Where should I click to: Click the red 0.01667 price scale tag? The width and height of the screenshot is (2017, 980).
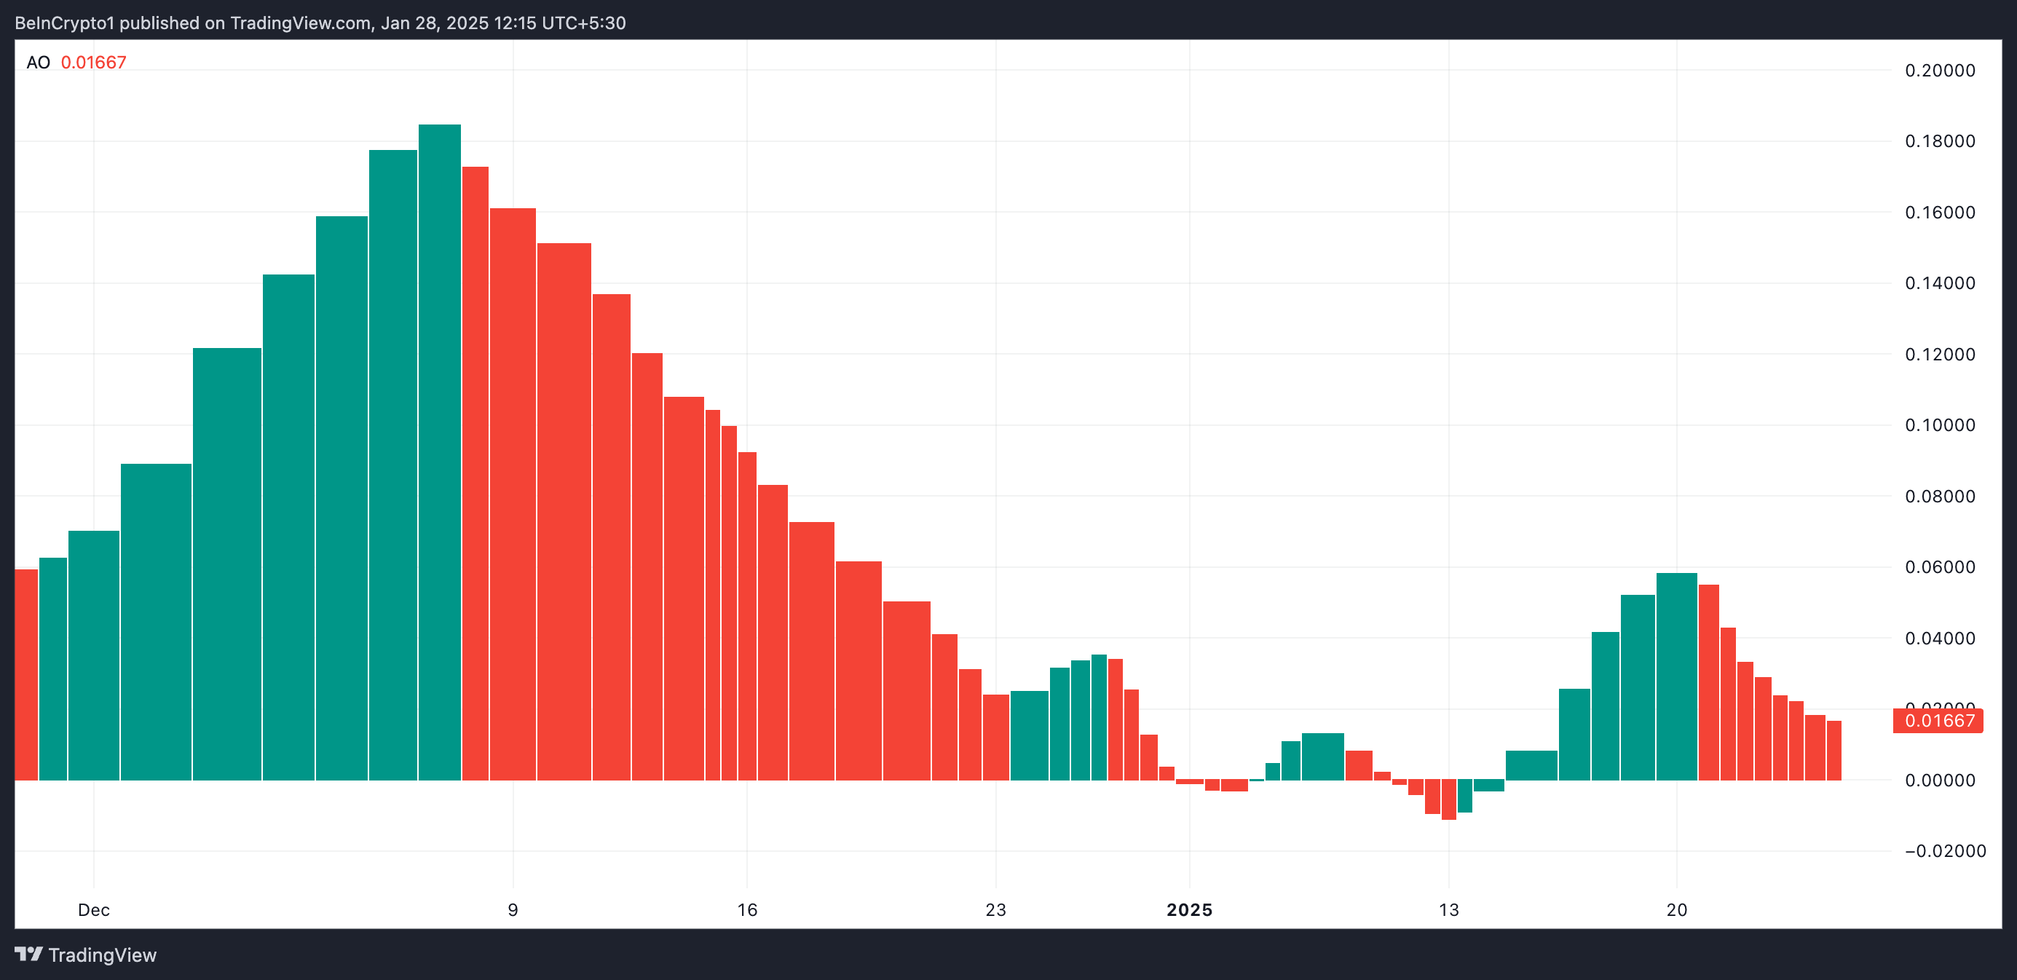1938,720
